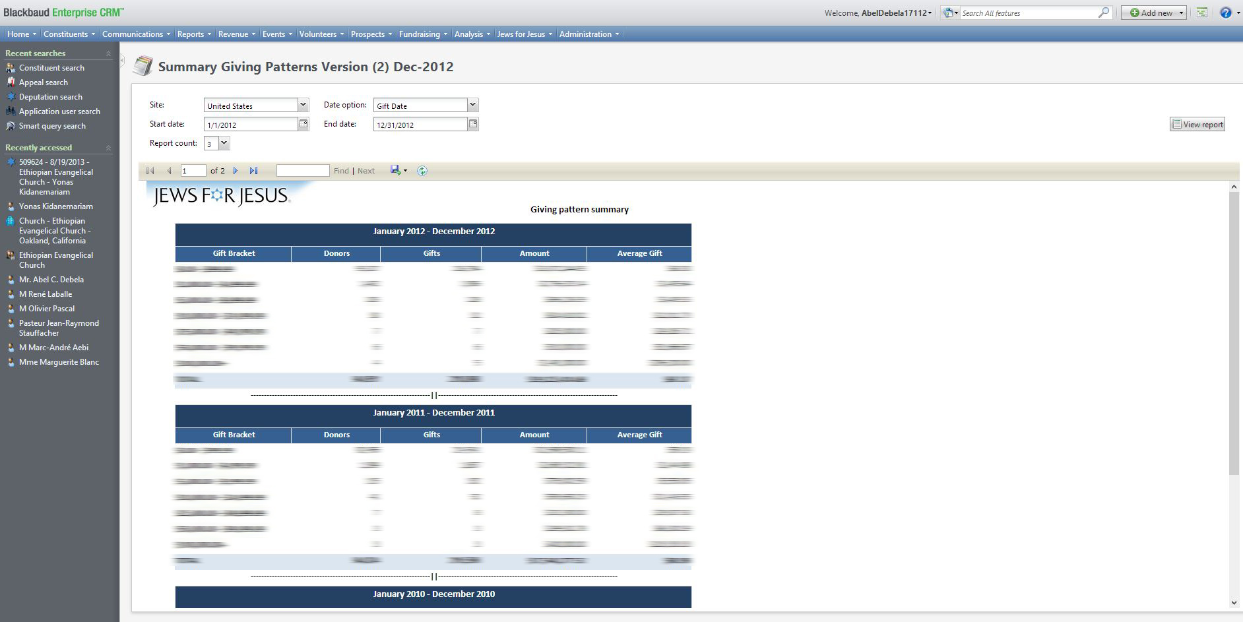Open Constituent search link
Screen dimensions: 1243x622
coord(51,68)
